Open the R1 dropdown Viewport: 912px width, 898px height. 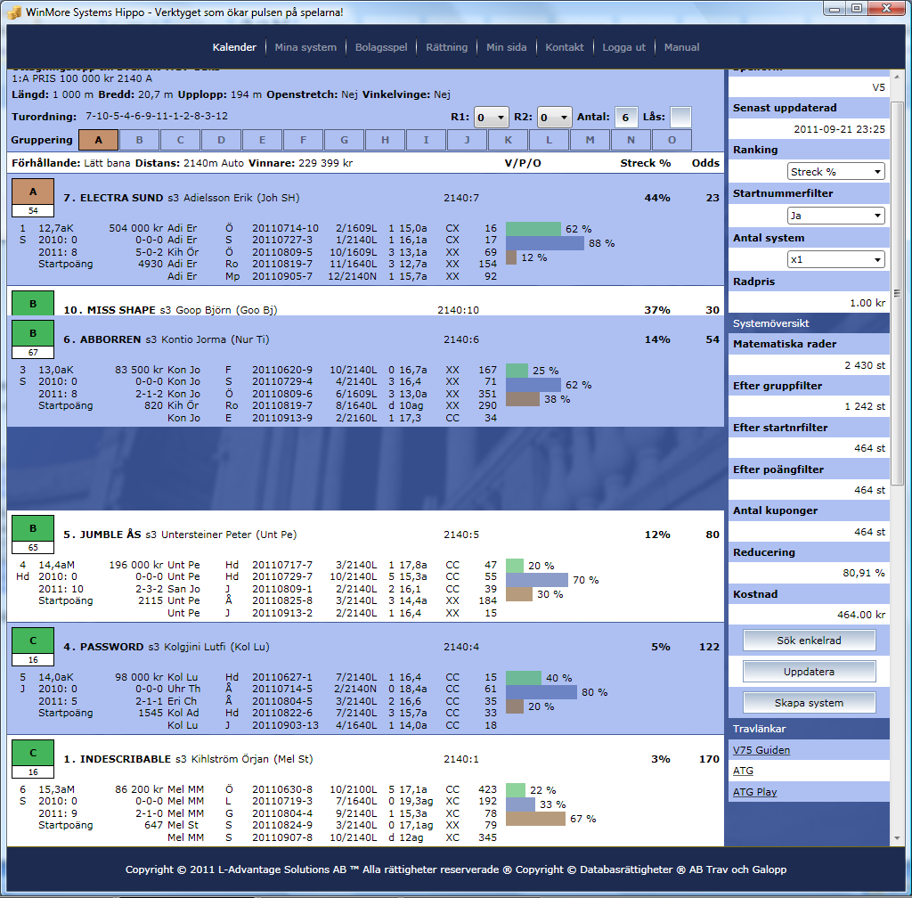tap(492, 117)
